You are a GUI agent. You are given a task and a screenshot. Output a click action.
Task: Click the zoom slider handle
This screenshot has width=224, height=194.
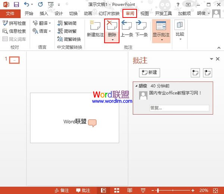click(158, 190)
